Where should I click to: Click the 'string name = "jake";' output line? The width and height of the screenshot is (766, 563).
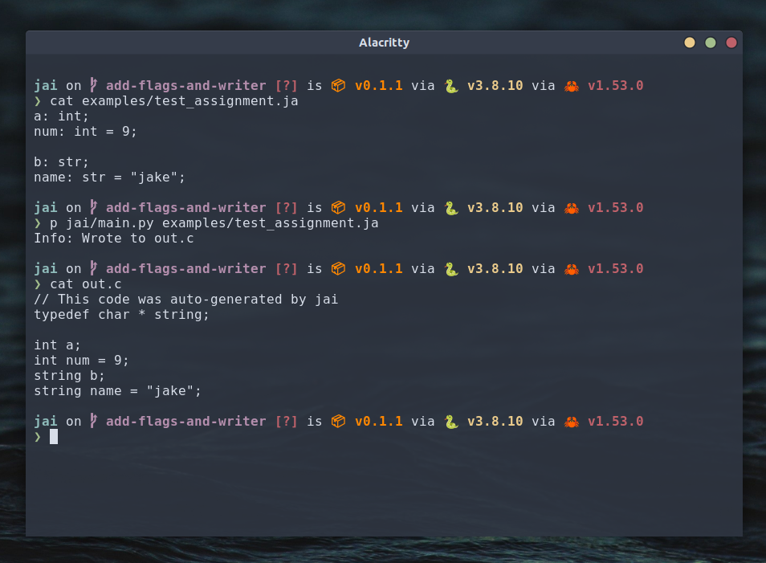point(118,390)
